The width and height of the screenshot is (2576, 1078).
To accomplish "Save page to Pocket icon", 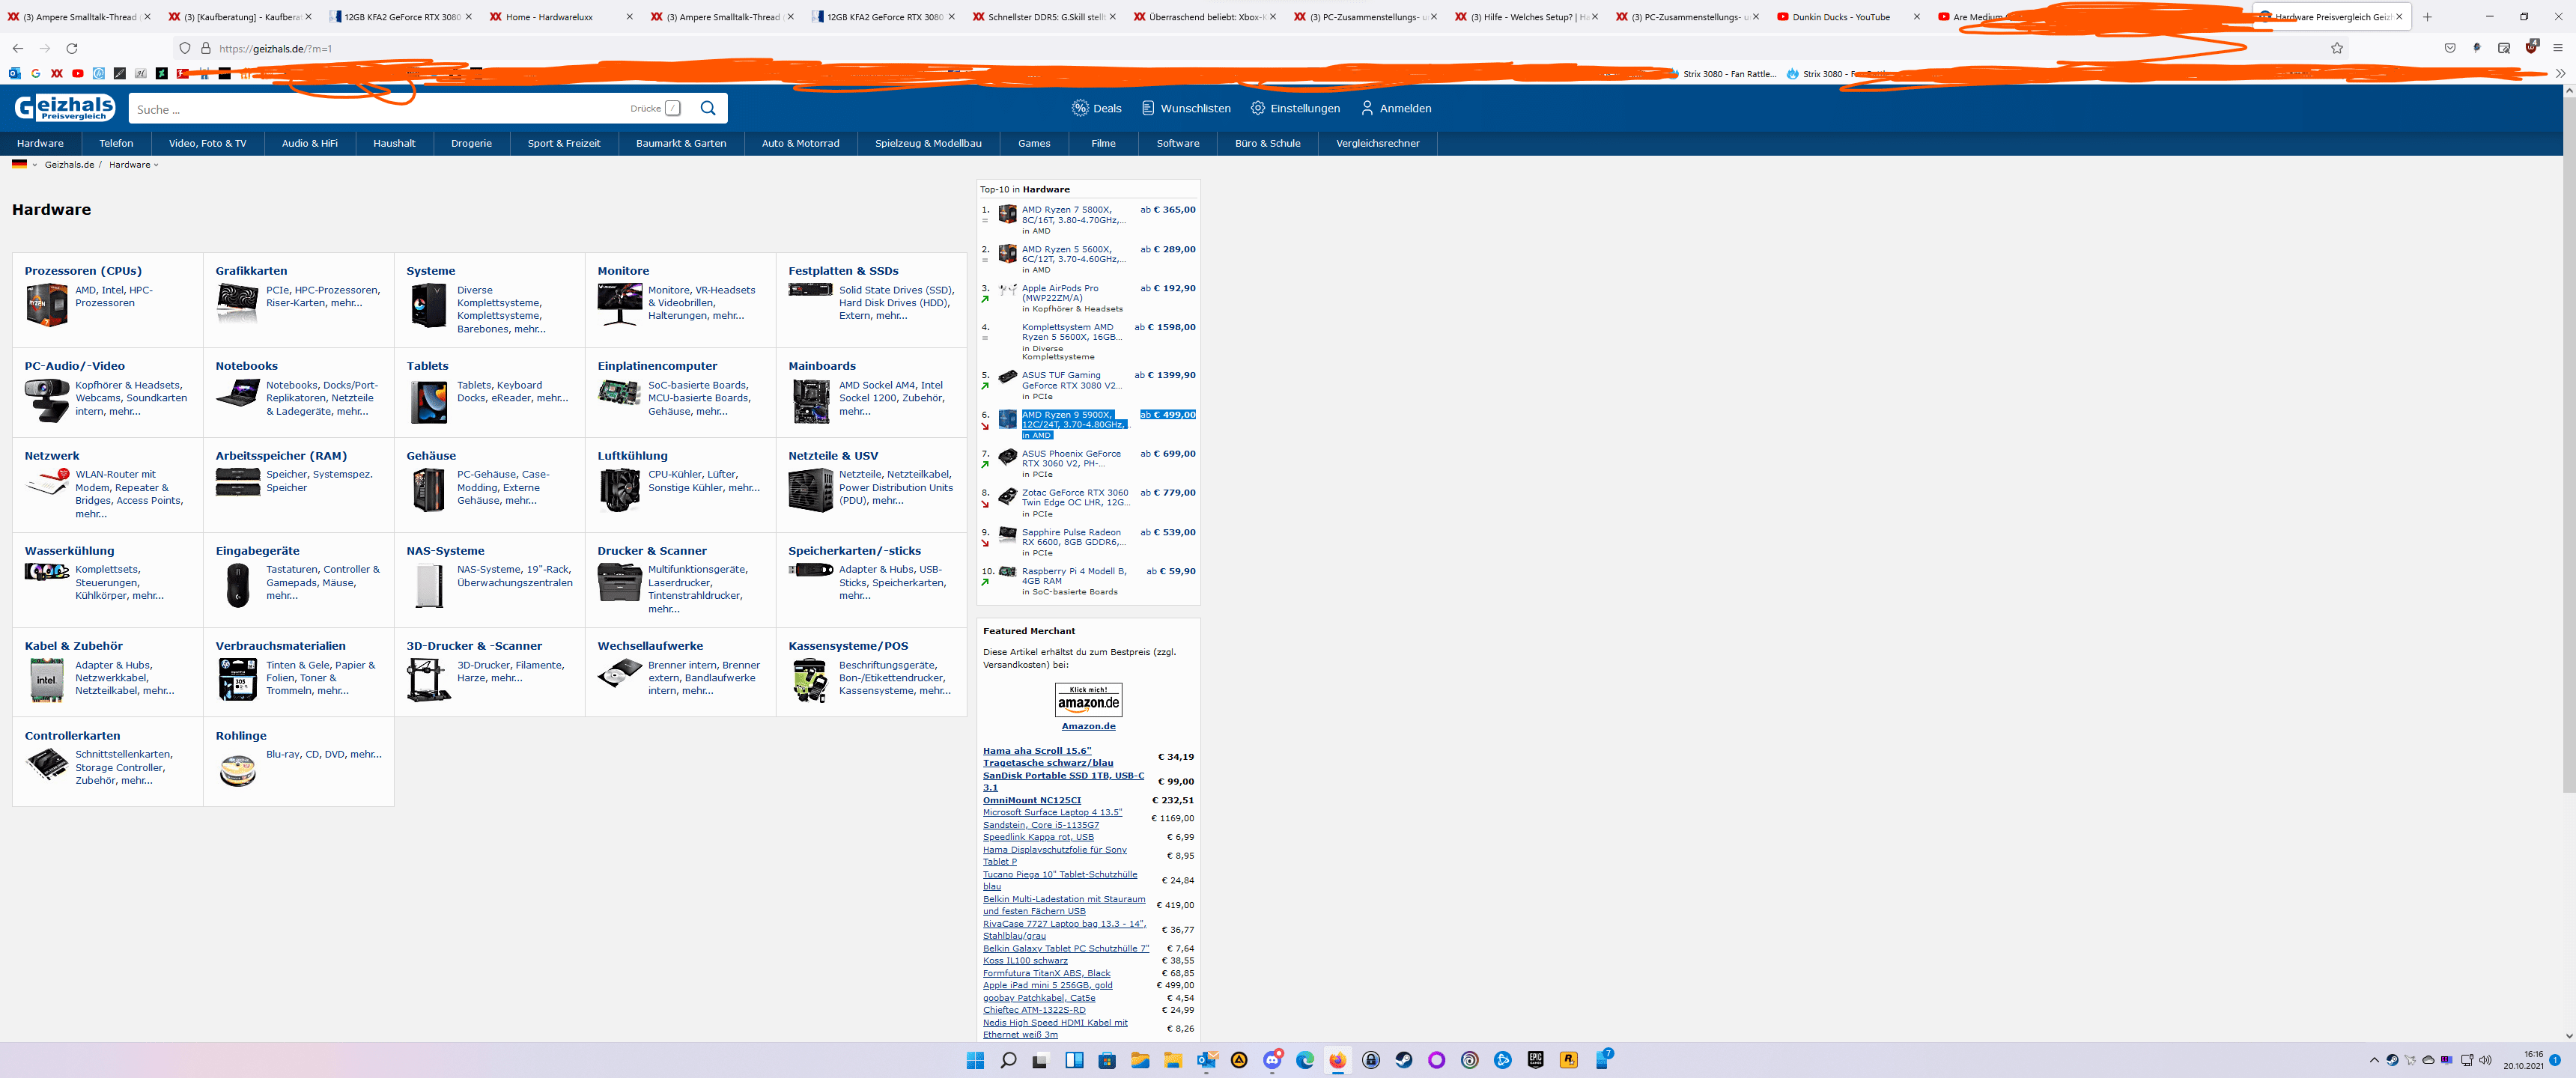I will [x=2450, y=48].
